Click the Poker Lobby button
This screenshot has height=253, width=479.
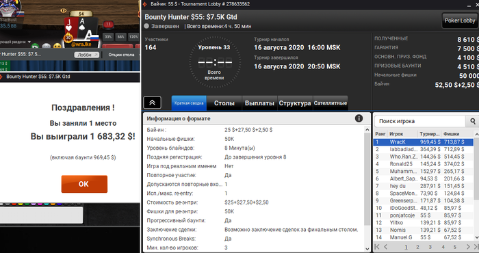(460, 21)
